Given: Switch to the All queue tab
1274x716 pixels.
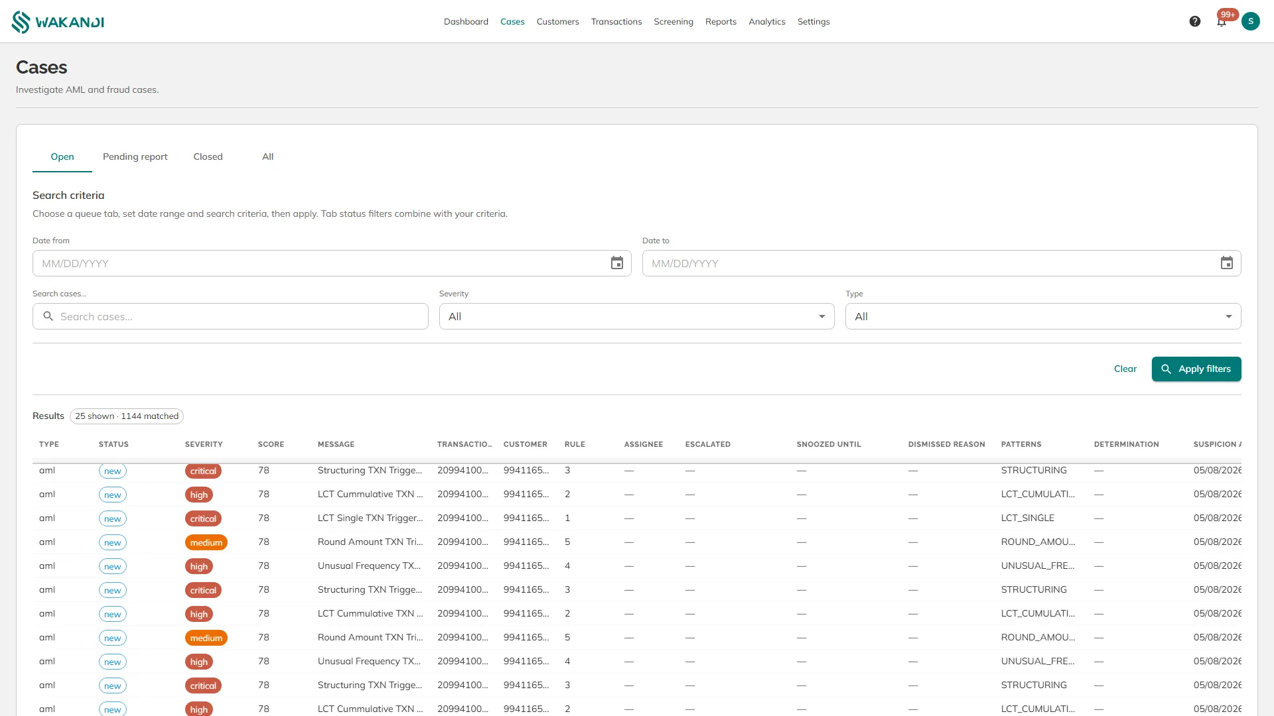Looking at the screenshot, I should pyautogui.click(x=267, y=156).
